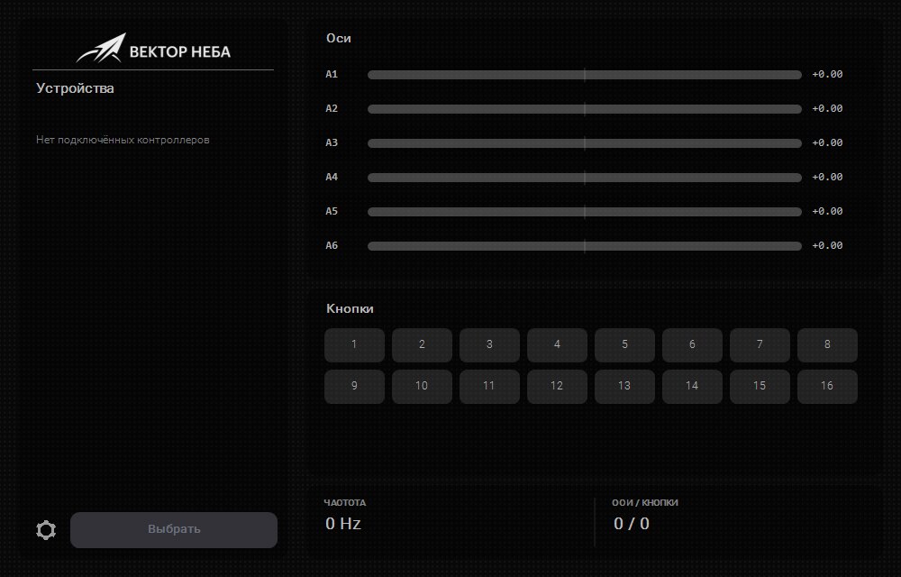The width and height of the screenshot is (901, 577).
Task: Select button indicator 4
Action: [x=557, y=344]
